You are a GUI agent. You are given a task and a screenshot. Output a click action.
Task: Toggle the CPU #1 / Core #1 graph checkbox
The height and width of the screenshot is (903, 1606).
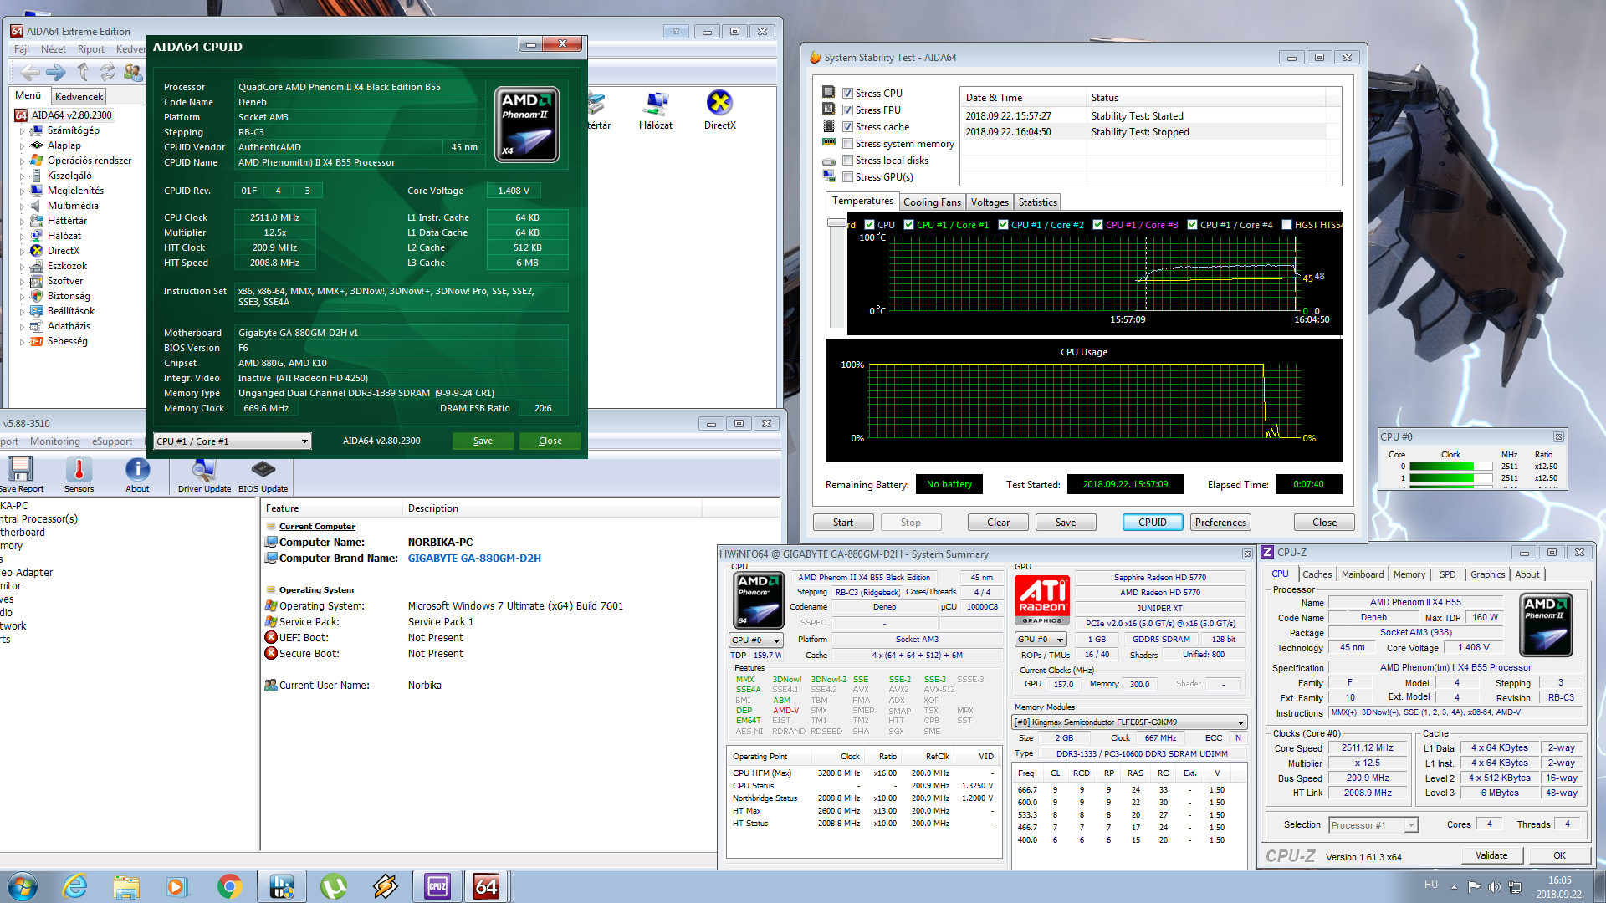pos(908,225)
